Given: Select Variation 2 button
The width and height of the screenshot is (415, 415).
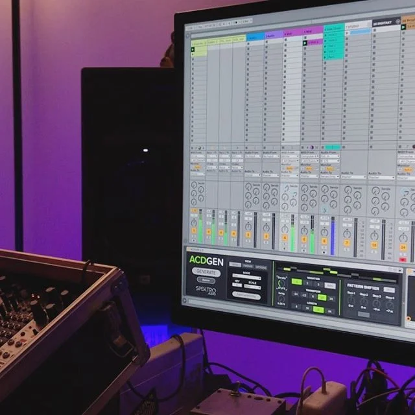Looking at the screenshot, I should (307, 283).
